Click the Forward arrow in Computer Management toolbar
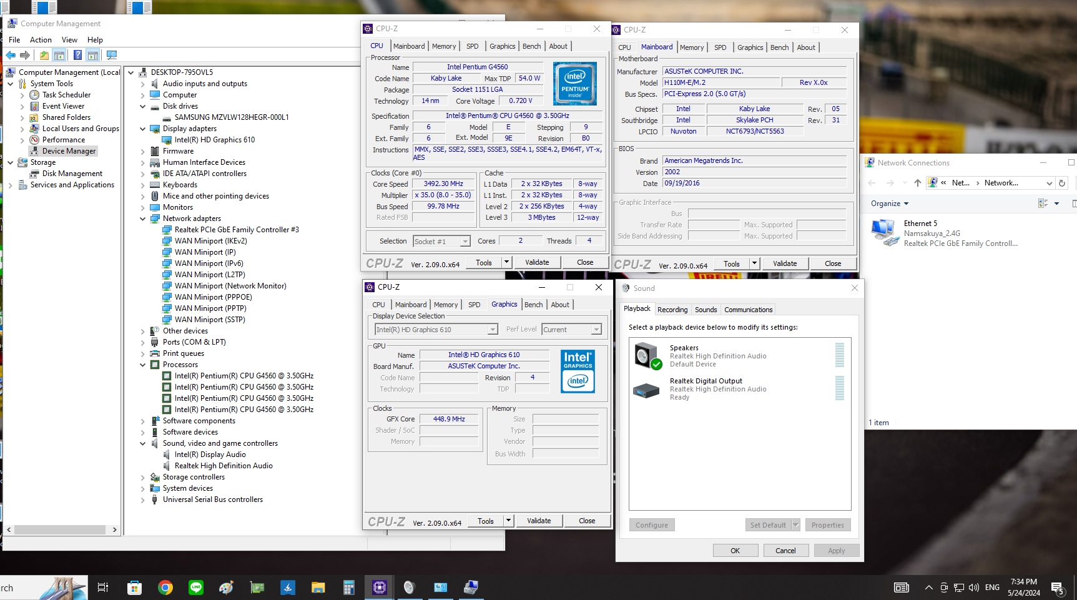The image size is (1077, 600). [25, 55]
